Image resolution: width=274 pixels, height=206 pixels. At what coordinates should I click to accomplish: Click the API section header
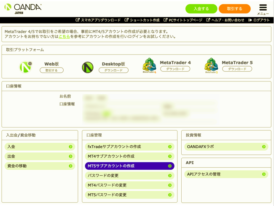tap(190, 163)
